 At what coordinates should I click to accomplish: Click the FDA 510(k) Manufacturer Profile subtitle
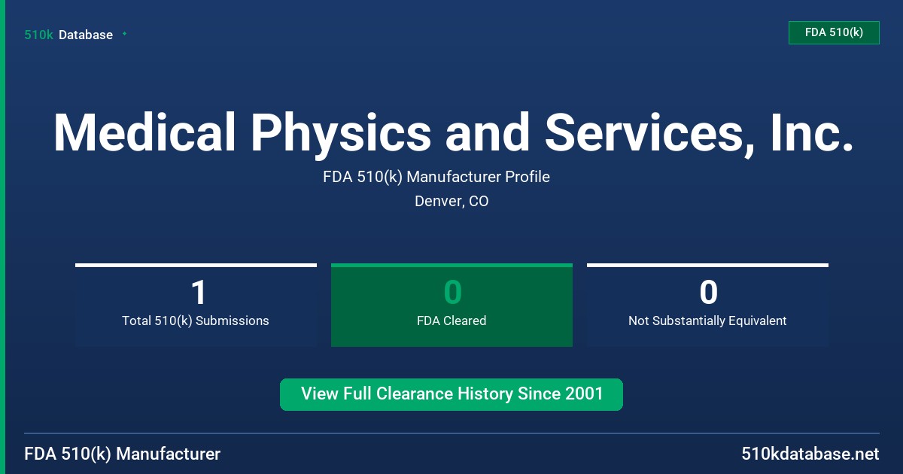click(436, 177)
